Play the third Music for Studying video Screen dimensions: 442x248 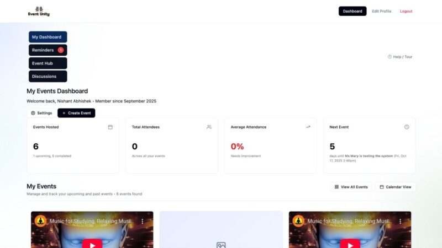point(350,243)
